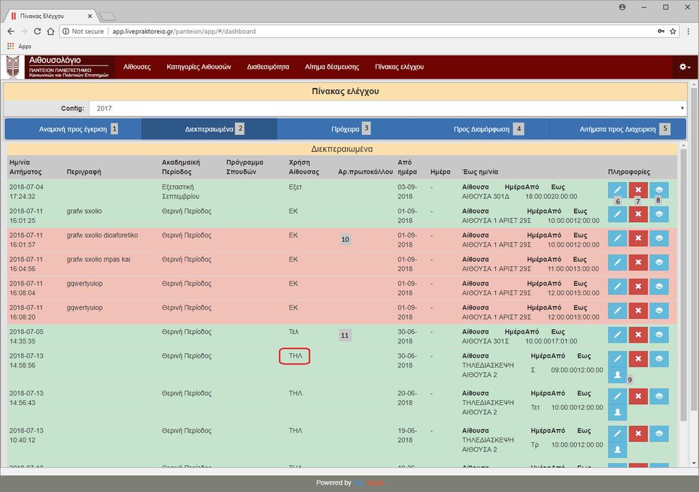Screen dimensions: 699x492
Task: Delete the 'grafw sxolio' 16:01:25 request
Action: (638, 214)
